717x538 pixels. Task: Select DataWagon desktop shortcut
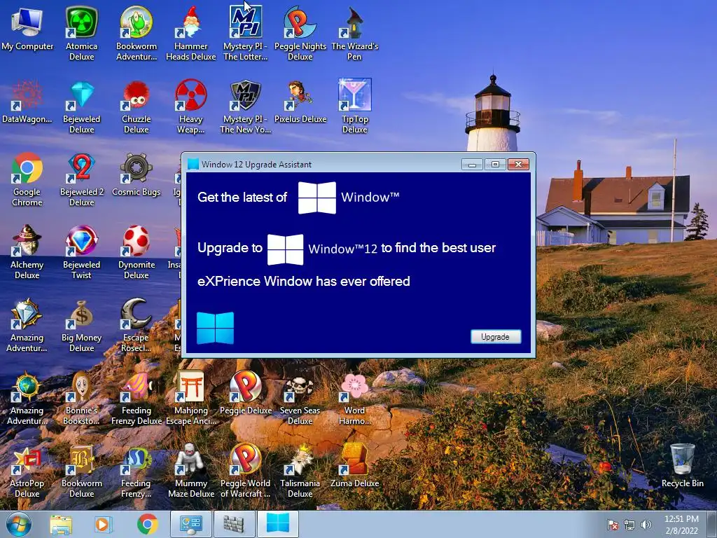point(27,102)
